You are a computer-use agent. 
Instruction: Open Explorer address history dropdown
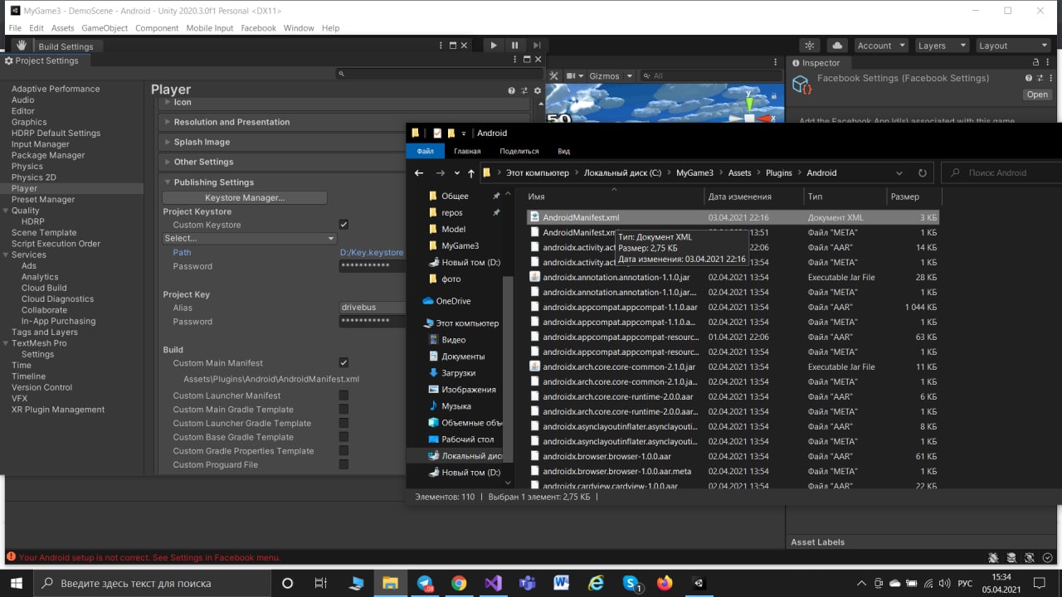pyautogui.click(x=899, y=173)
